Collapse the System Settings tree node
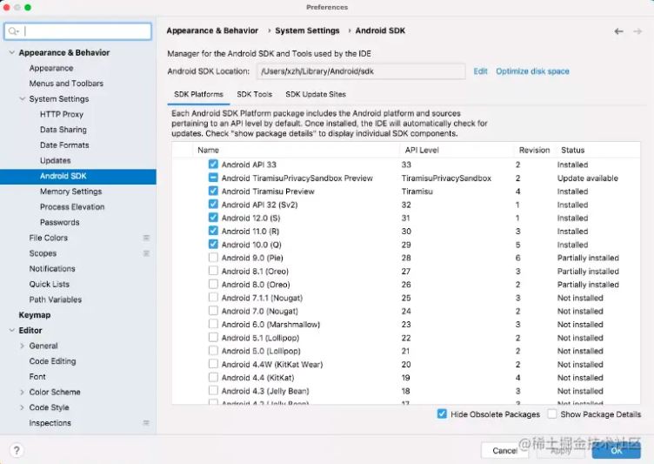This screenshot has height=464, width=654. point(22,99)
